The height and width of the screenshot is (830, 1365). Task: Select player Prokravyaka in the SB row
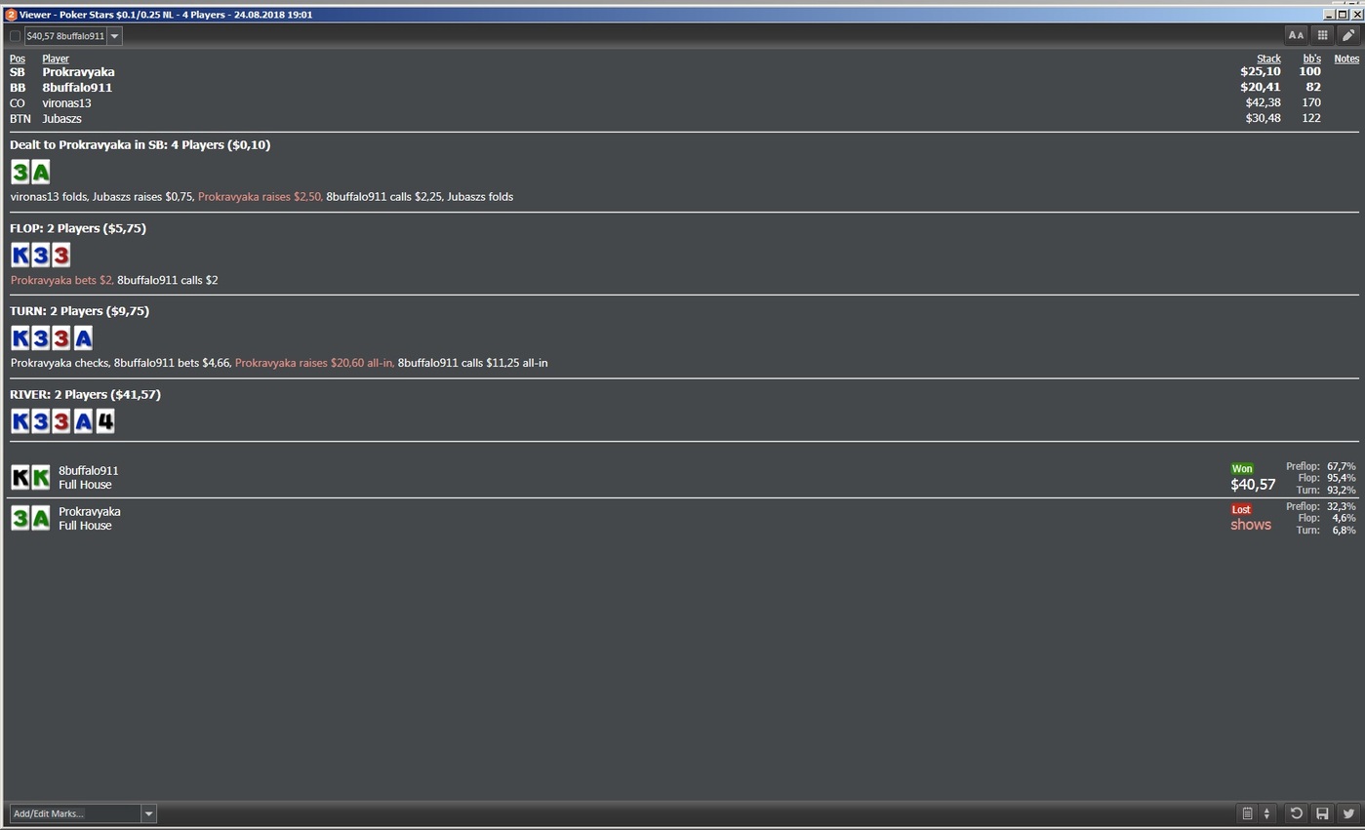(x=78, y=72)
